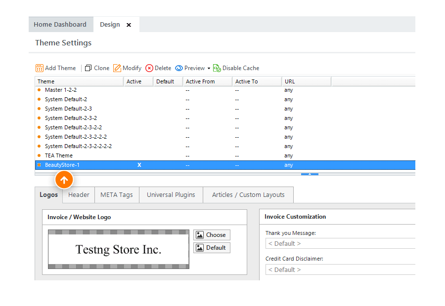445x306 pixels.
Task: Click the Preview button label
Action: tap(194, 68)
